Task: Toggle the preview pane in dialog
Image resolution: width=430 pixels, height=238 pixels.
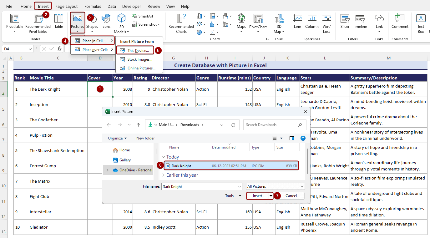Action: [x=292, y=138]
